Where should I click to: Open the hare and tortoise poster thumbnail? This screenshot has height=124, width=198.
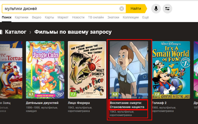pyautogui.click(x=11, y=70)
